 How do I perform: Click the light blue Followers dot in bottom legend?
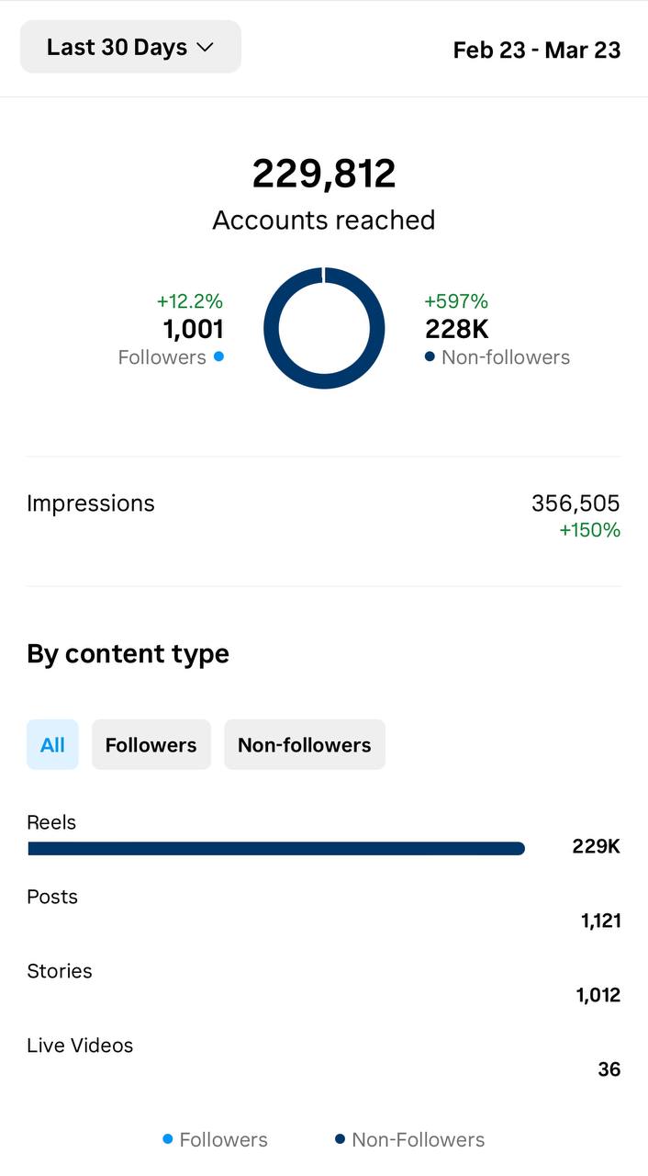click(x=168, y=1139)
